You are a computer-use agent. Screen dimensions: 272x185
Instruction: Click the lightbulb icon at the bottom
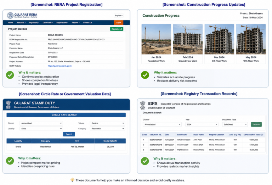click(x=72, y=180)
